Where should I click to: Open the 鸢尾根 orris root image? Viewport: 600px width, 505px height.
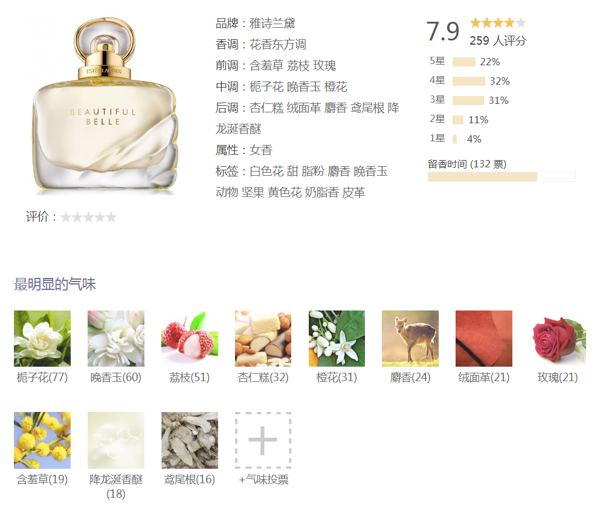click(189, 440)
